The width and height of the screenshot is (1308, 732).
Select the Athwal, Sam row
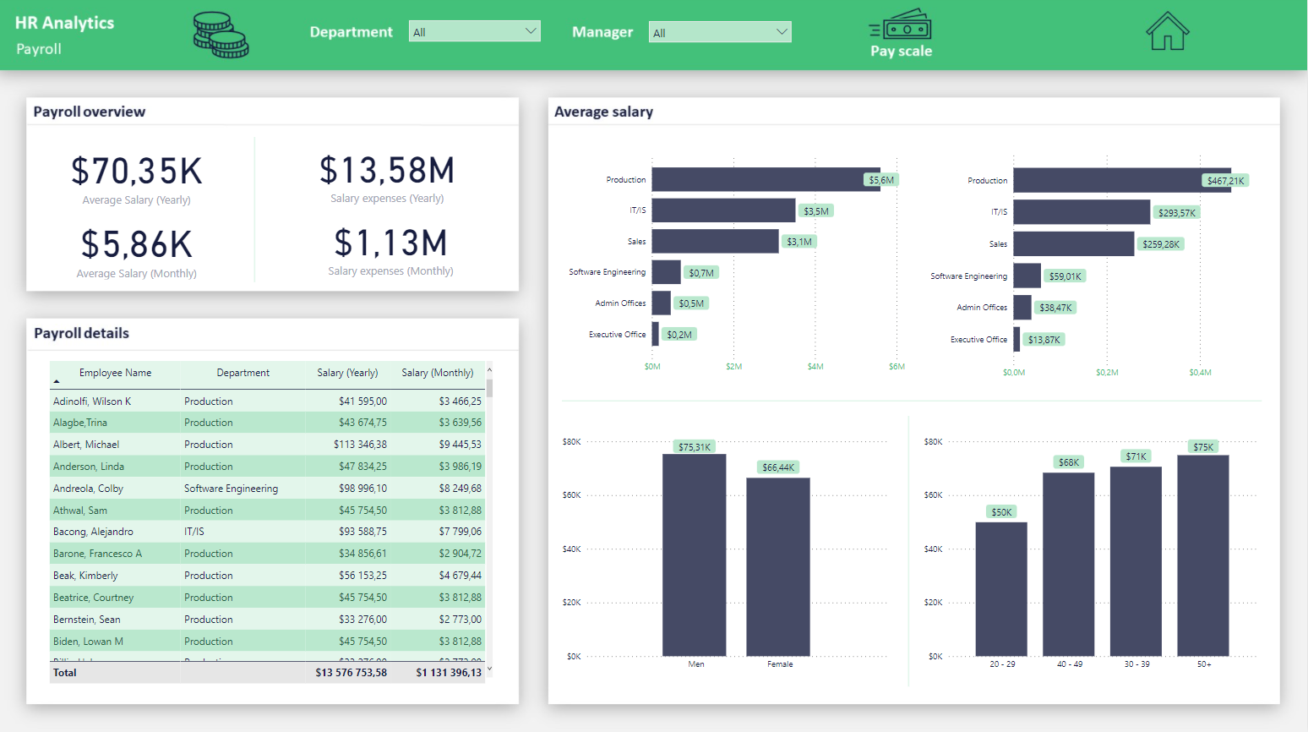(267, 511)
